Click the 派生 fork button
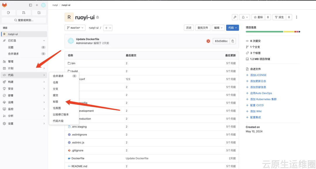 coord(279,17)
